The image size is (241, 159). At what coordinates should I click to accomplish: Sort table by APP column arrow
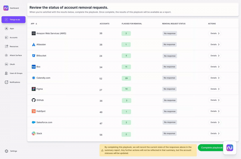pyautogui.click(x=36, y=24)
